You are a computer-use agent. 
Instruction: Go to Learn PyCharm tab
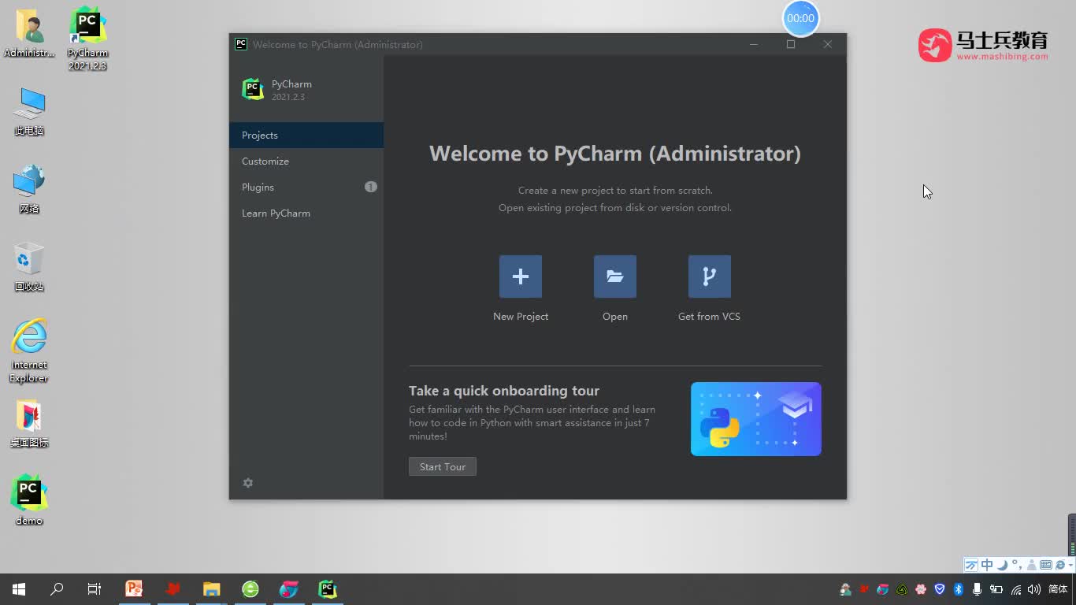306,213
